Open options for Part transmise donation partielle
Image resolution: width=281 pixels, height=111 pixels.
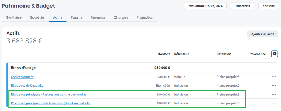[274, 103]
